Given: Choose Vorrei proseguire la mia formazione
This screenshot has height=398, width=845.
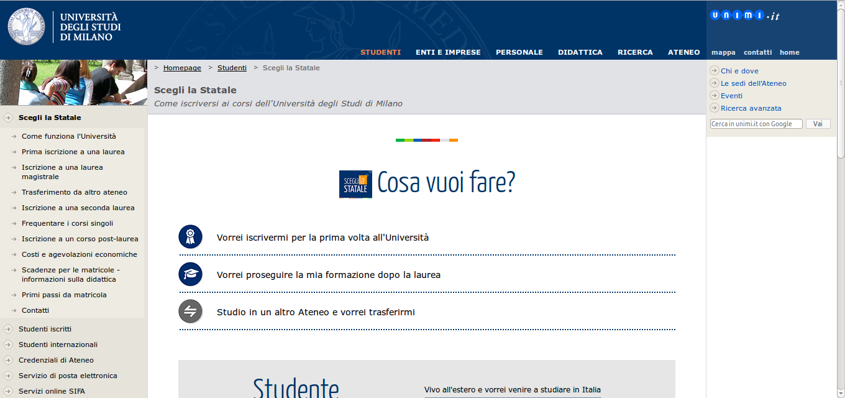Looking at the screenshot, I should pos(329,275).
